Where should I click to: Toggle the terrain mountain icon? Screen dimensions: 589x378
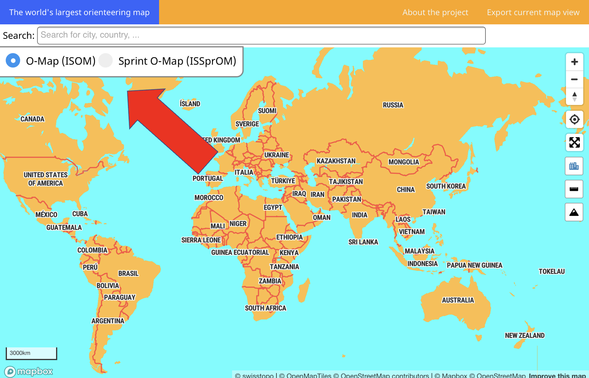click(574, 212)
